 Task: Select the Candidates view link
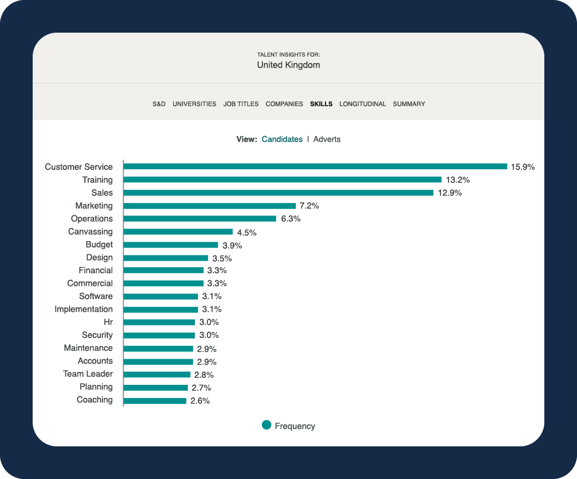click(x=282, y=139)
